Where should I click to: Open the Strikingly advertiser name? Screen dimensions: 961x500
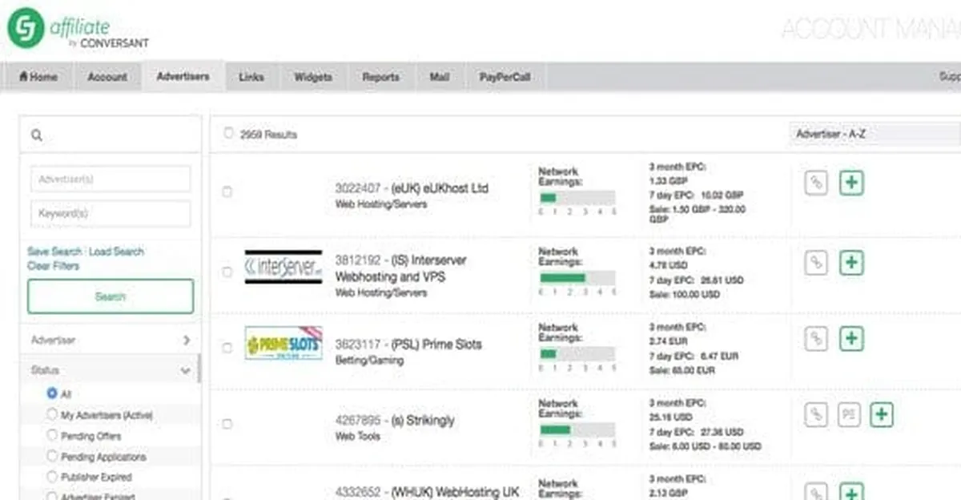[424, 421]
